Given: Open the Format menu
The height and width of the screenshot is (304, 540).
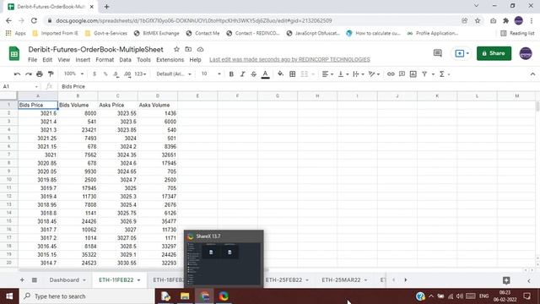Looking at the screenshot, I should point(105,60).
